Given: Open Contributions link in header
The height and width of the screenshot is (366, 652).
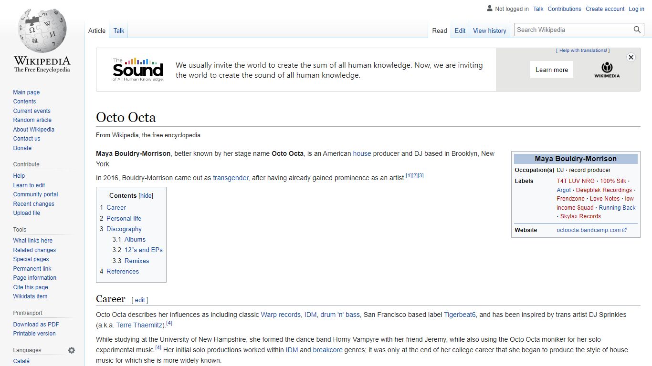Looking at the screenshot, I should point(565,9).
